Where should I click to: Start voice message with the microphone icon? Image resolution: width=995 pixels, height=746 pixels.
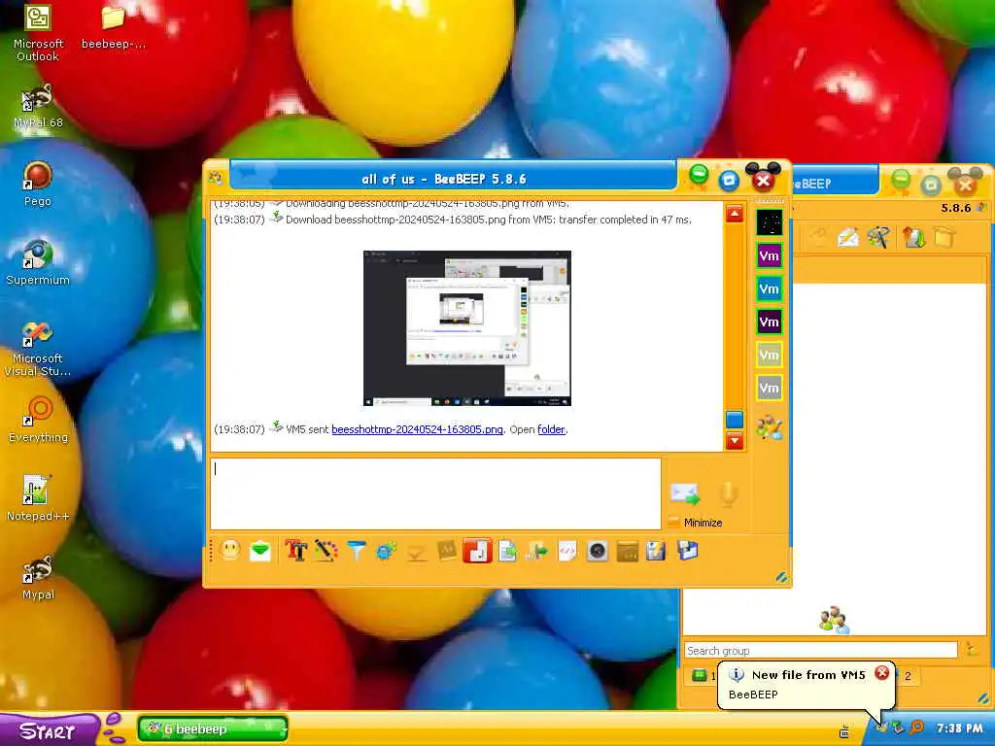pyautogui.click(x=728, y=494)
